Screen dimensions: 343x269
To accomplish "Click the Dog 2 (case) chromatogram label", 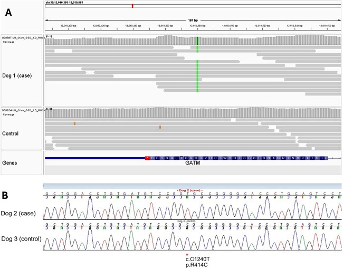I will pyautogui.click(x=18, y=213).
